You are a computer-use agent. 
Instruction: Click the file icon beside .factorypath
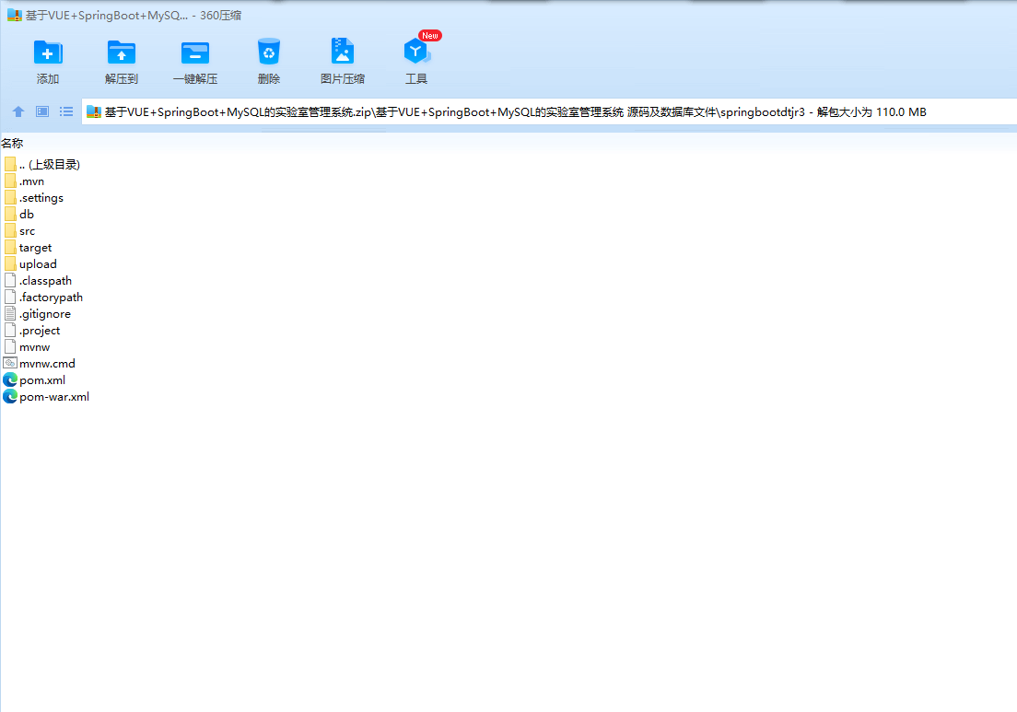click(x=10, y=297)
